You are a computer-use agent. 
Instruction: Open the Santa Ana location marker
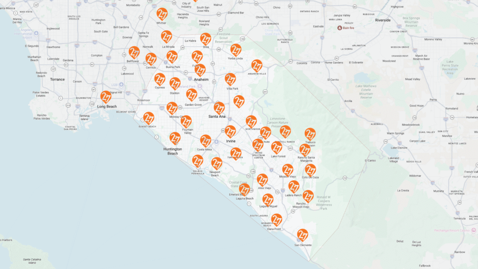219,108
